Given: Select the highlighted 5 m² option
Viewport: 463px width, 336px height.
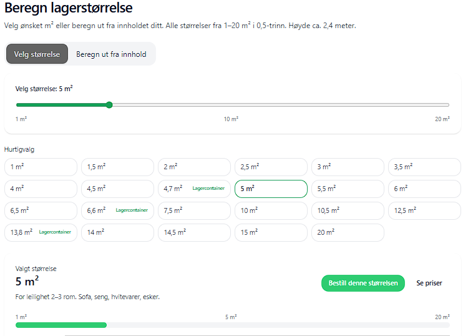Looking at the screenshot, I should tap(271, 189).
